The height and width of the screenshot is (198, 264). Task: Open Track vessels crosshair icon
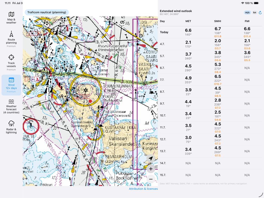click(x=11, y=57)
